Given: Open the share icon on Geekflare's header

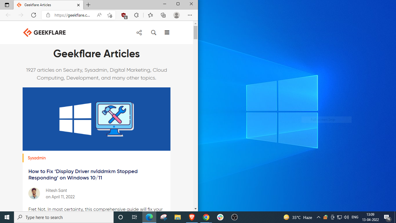Looking at the screenshot, I should coord(139,33).
